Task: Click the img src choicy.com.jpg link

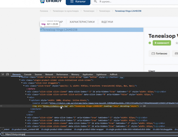Action: (x=55, y=106)
